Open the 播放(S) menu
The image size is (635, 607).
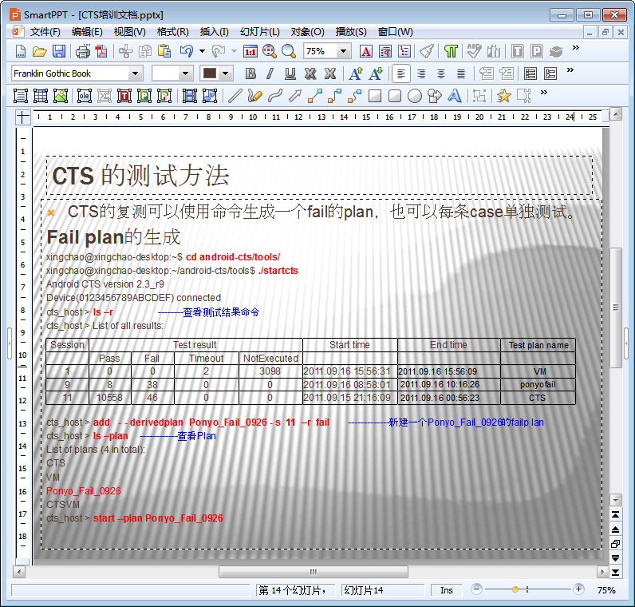[351, 32]
